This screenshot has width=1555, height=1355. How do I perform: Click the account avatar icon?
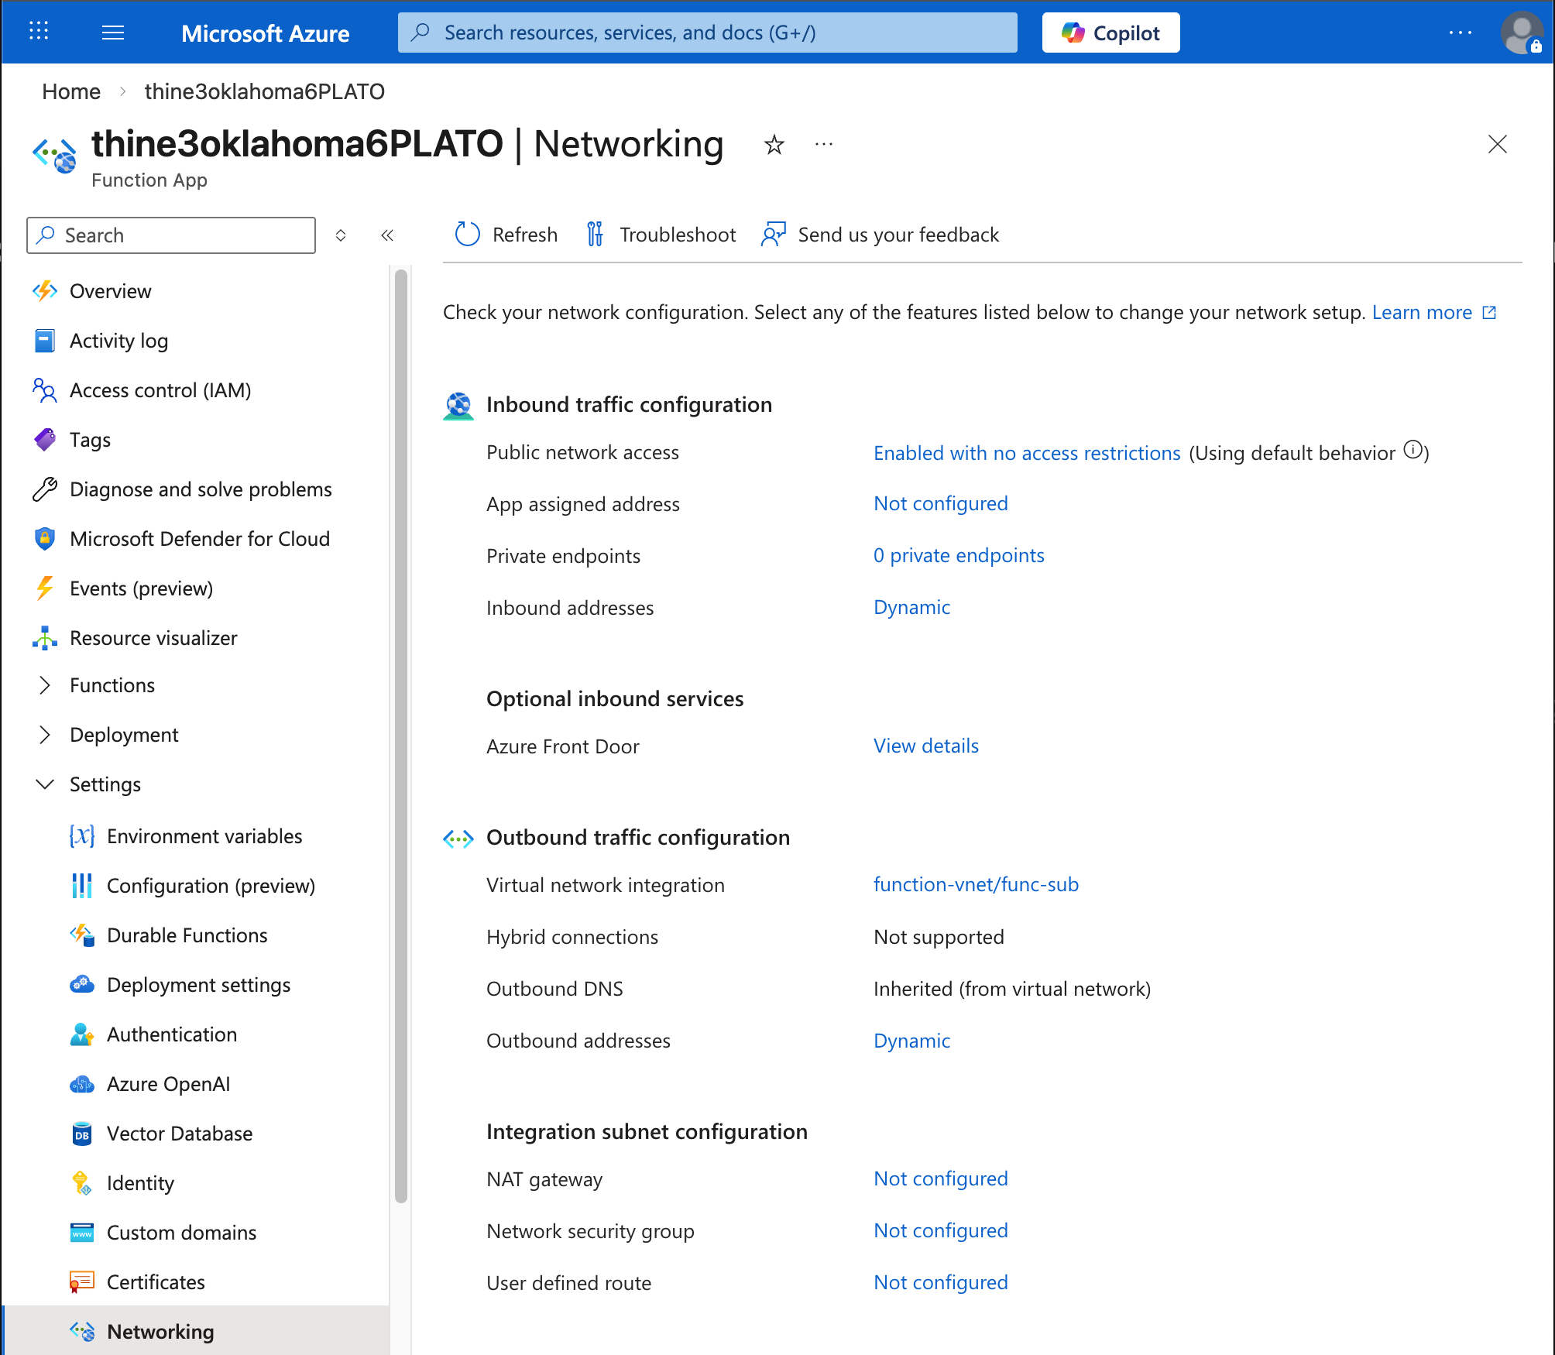[x=1521, y=33]
